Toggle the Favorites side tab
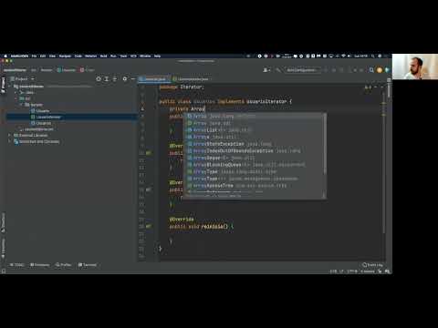Viewport: 438px width, 328px height. coord(3,249)
